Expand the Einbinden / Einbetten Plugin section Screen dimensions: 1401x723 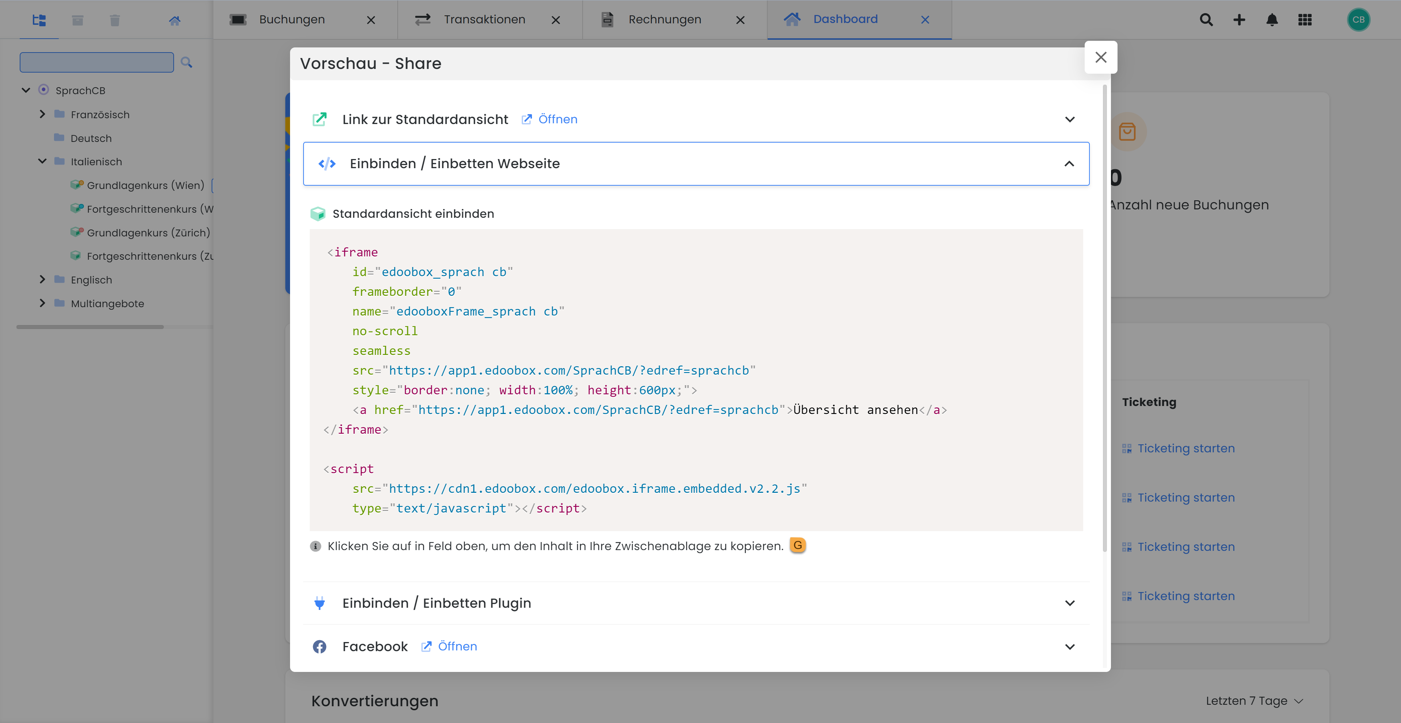(1069, 603)
